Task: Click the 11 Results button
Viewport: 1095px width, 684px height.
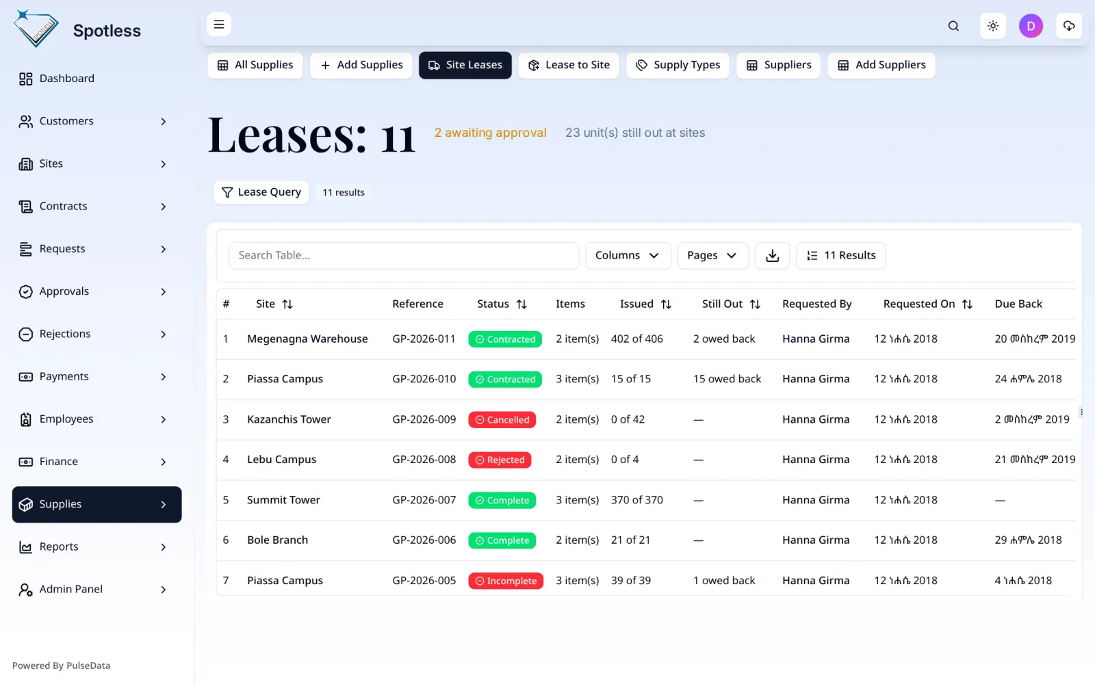Action: point(841,255)
